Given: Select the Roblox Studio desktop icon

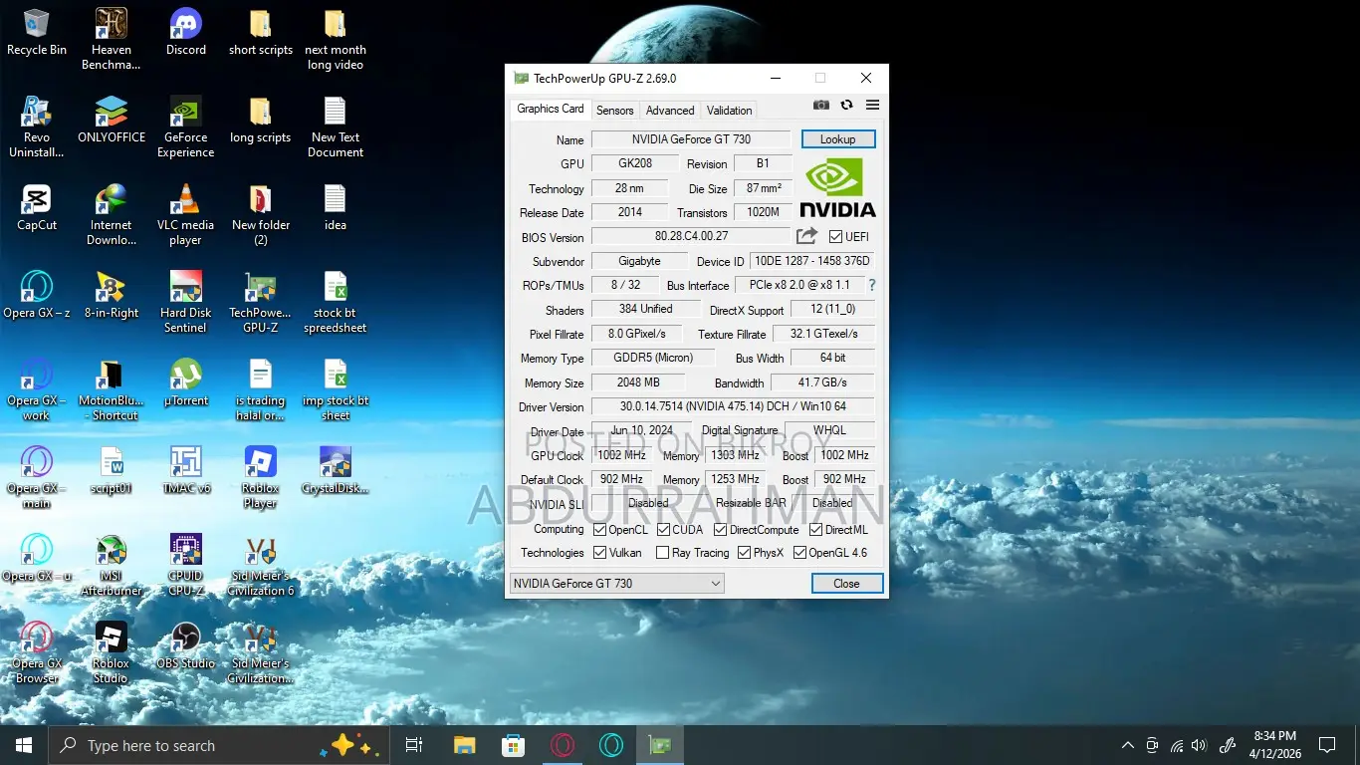Looking at the screenshot, I should click(111, 652).
